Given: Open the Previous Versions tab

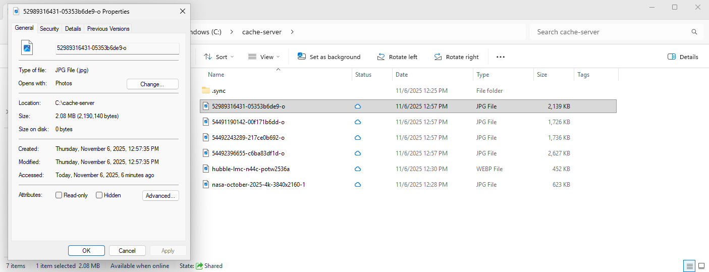Looking at the screenshot, I should (x=108, y=29).
